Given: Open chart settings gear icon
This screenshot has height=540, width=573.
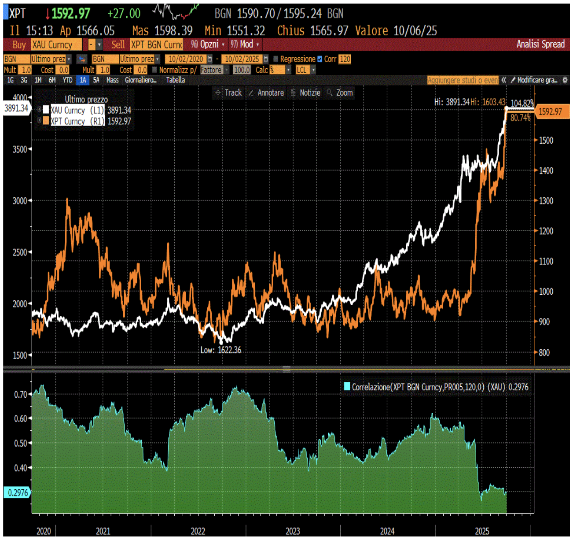Looking at the screenshot, I should (565, 80).
